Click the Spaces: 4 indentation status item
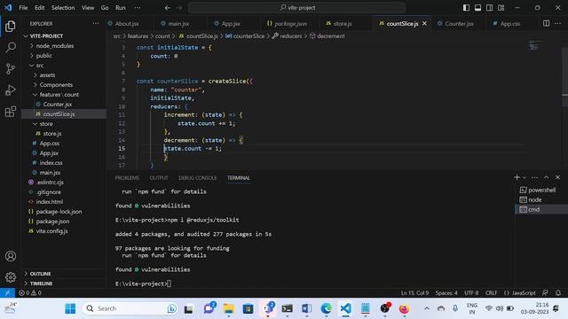568x319 pixels. (446, 293)
